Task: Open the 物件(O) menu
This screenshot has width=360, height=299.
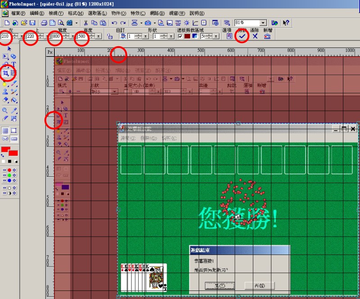Action: (x=119, y=13)
